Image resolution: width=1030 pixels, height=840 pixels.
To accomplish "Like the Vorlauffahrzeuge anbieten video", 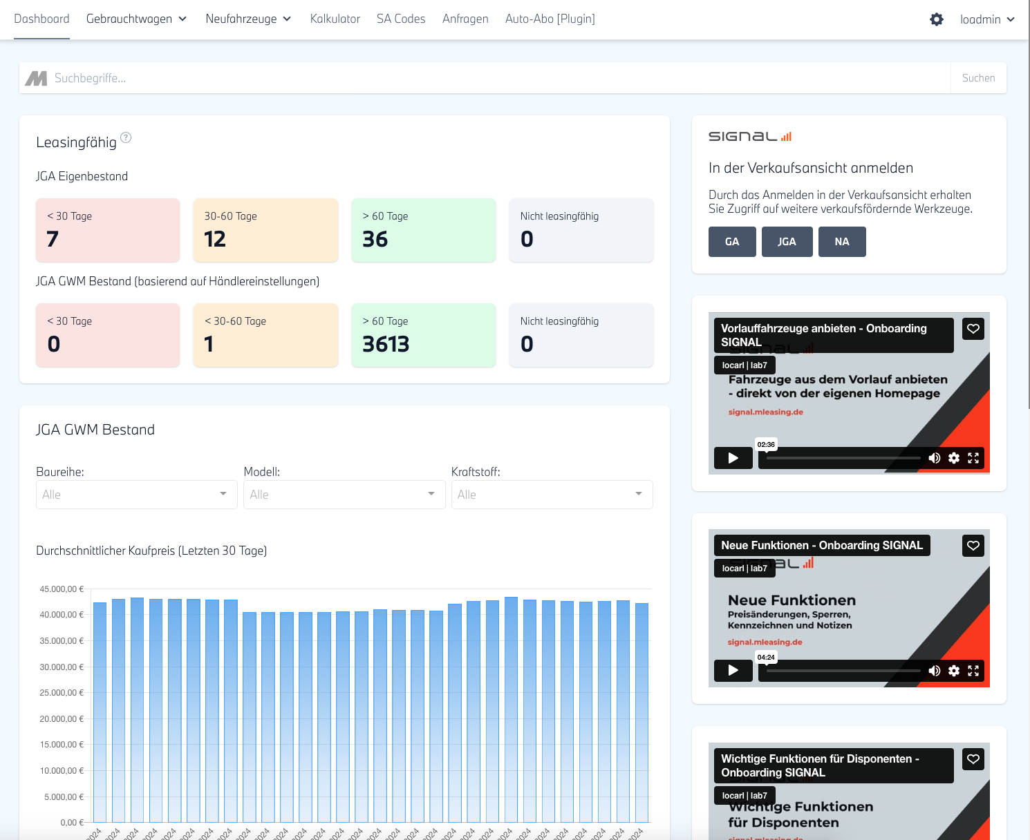I will 973,329.
